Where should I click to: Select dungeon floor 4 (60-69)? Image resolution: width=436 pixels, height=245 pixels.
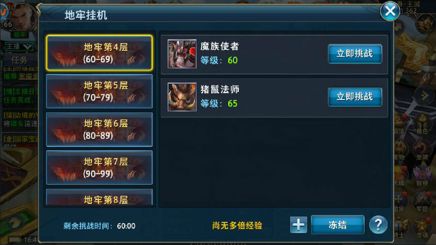[99, 53]
